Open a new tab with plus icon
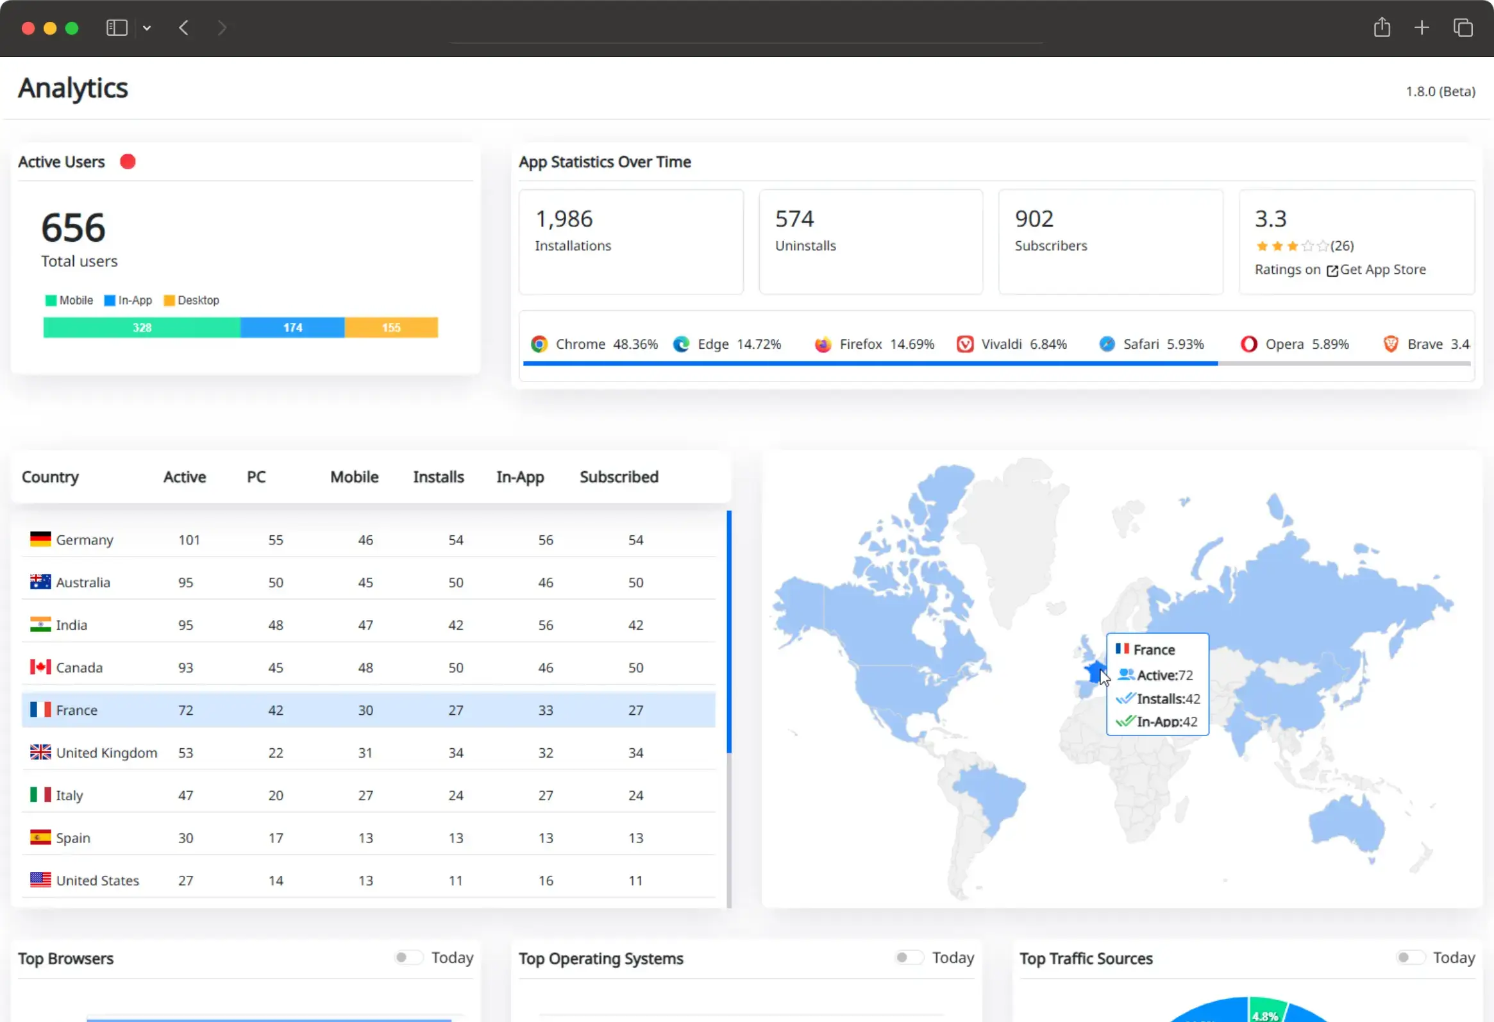1494x1022 pixels. point(1422,28)
